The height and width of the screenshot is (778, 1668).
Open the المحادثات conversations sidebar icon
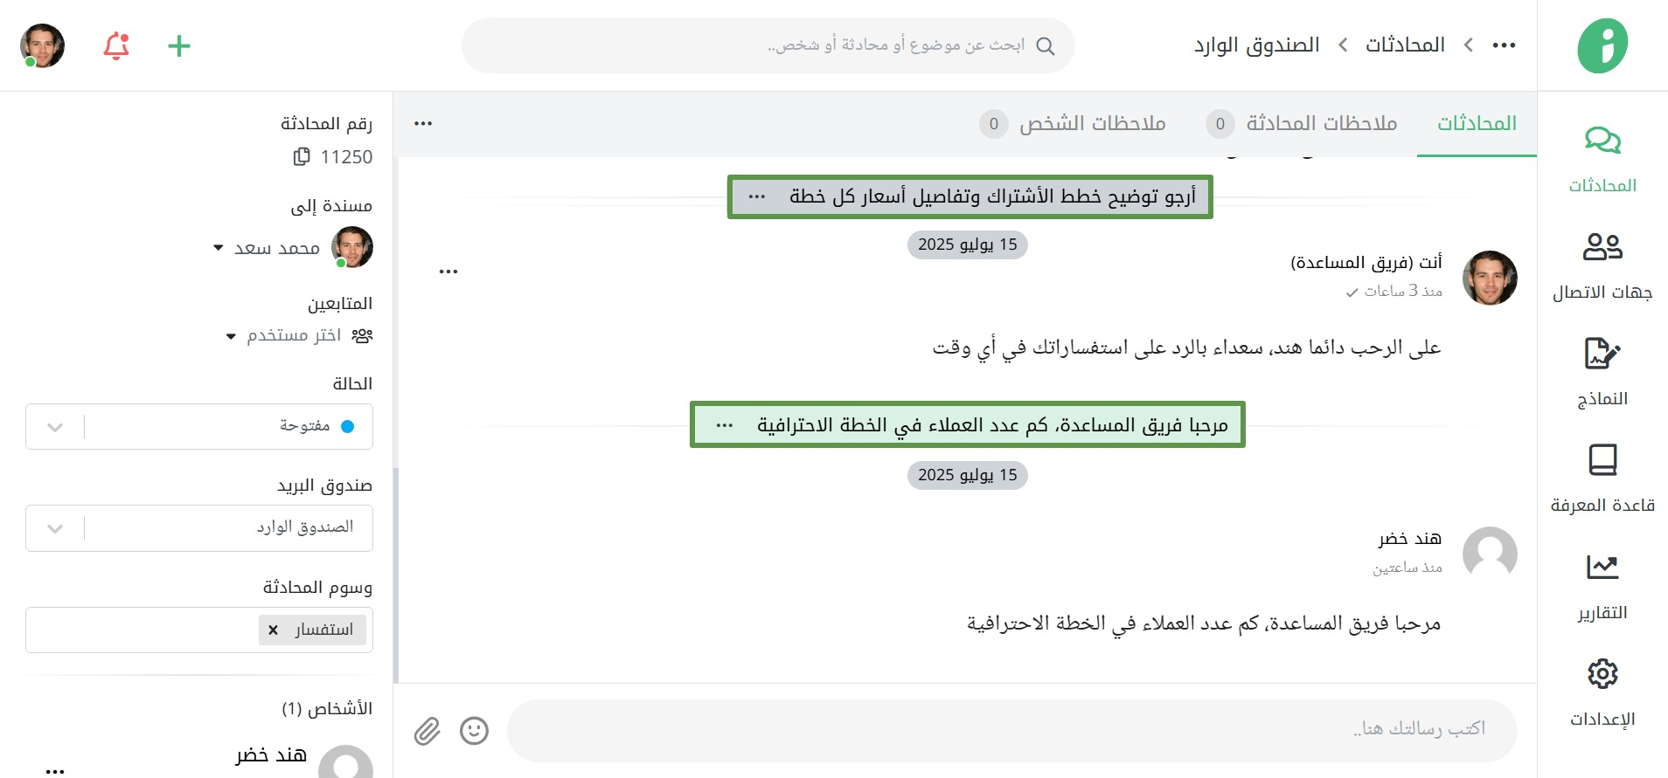(1602, 141)
